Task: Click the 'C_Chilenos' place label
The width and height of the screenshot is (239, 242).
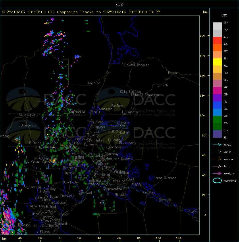Action: [x=27, y=125]
